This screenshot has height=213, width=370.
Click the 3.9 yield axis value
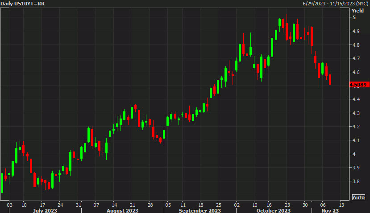[356, 168]
